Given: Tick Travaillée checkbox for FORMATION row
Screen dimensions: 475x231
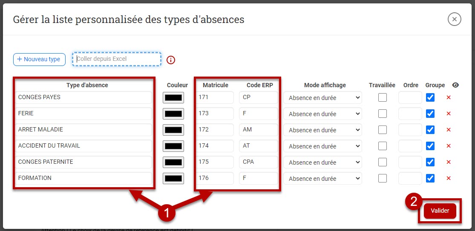Looking at the screenshot, I should (x=383, y=178).
